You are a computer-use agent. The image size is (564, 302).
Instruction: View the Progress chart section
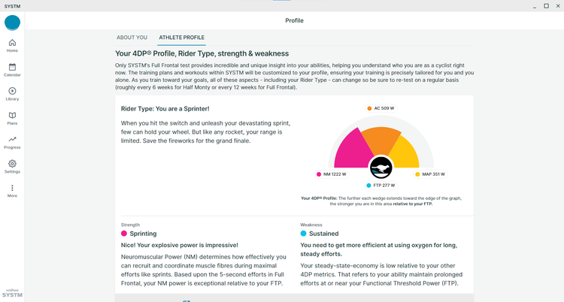point(12,143)
